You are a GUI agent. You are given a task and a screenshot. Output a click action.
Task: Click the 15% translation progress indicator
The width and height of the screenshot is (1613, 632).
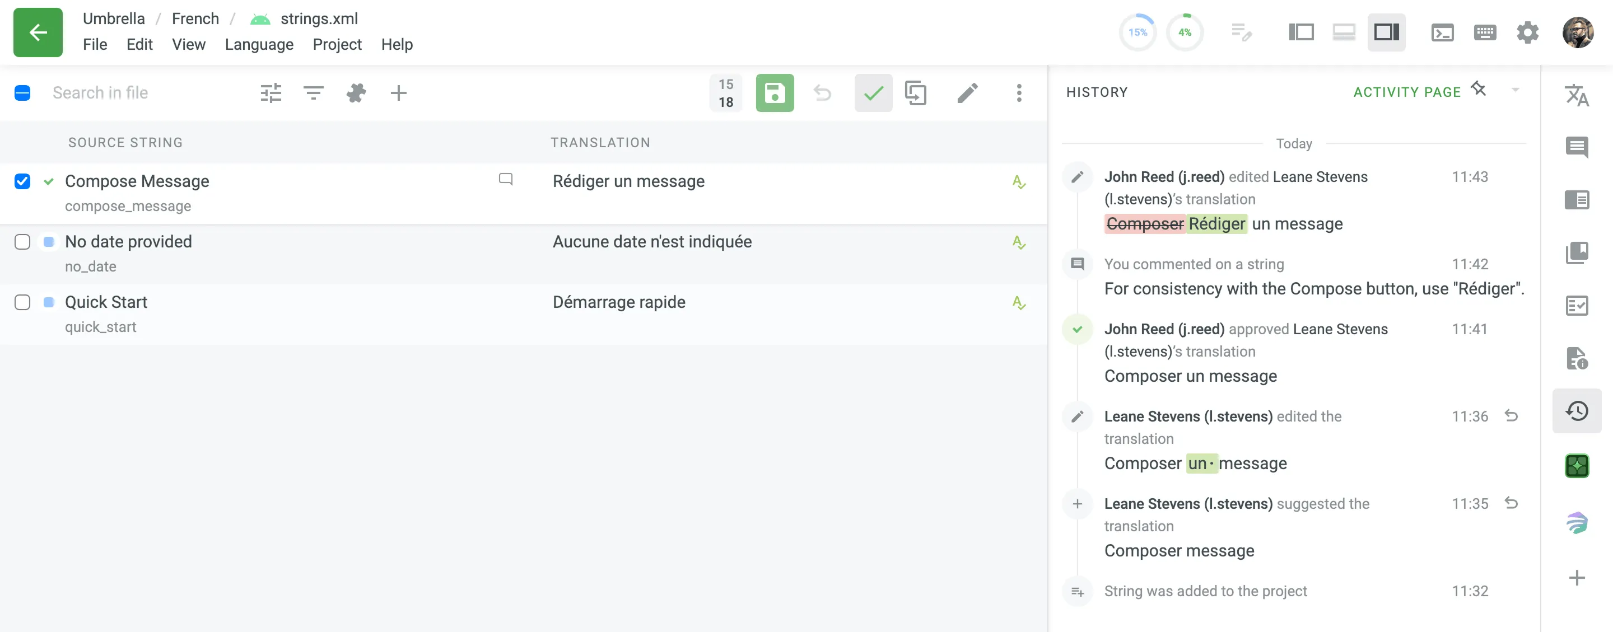point(1138,32)
